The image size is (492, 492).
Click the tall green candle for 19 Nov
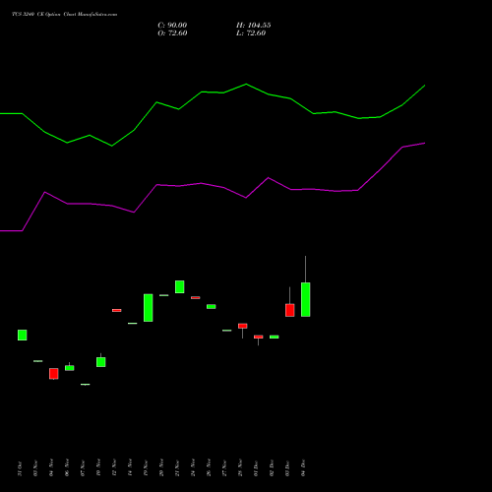pos(149,308)
